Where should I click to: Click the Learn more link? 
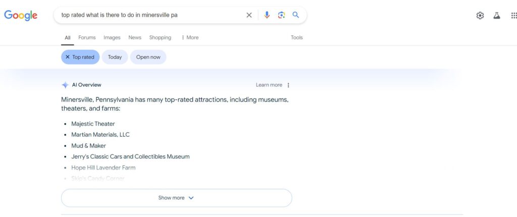tap(269, 85)
